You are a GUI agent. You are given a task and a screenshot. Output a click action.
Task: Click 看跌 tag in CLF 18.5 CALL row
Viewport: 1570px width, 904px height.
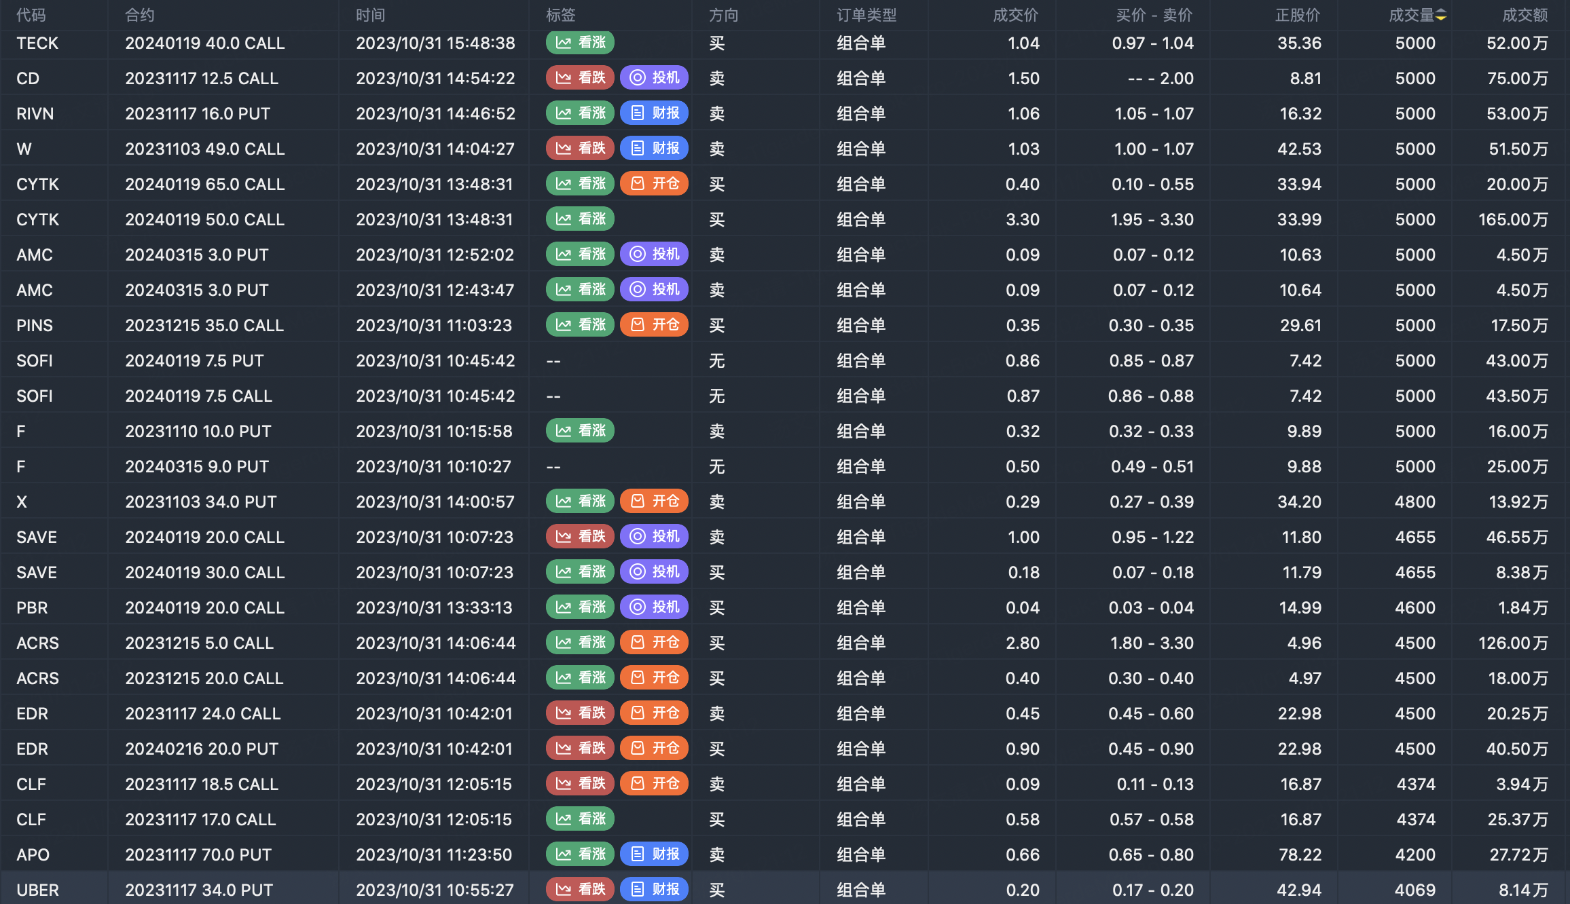click(x=580, y=784)
